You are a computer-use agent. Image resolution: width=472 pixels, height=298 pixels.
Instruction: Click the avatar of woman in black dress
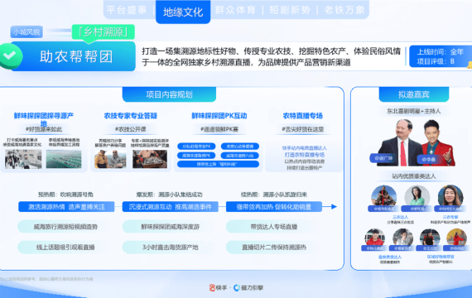tap(430, 238)
